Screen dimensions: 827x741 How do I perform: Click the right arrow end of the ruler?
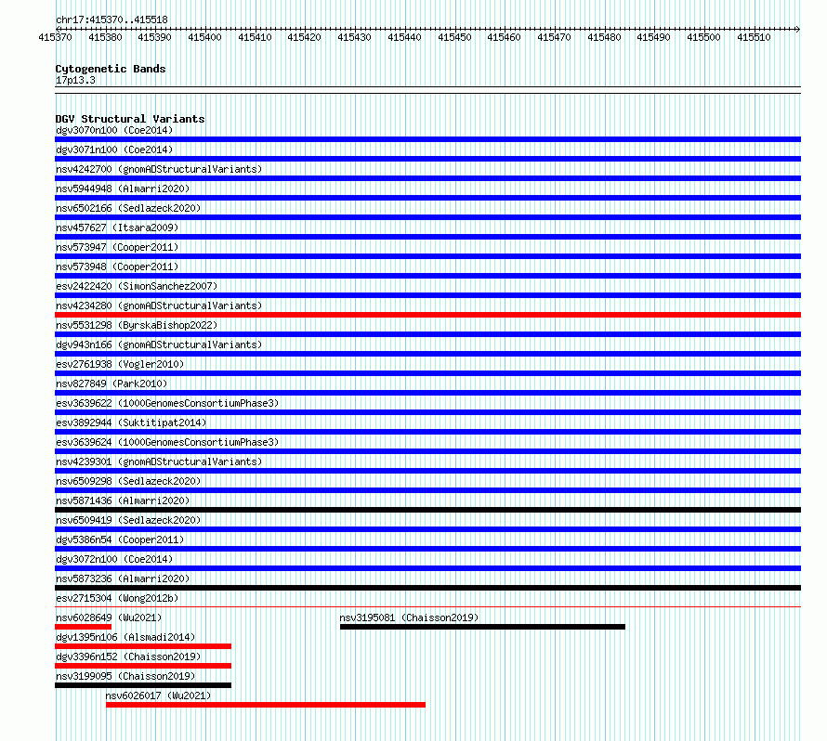click(798, 29)
